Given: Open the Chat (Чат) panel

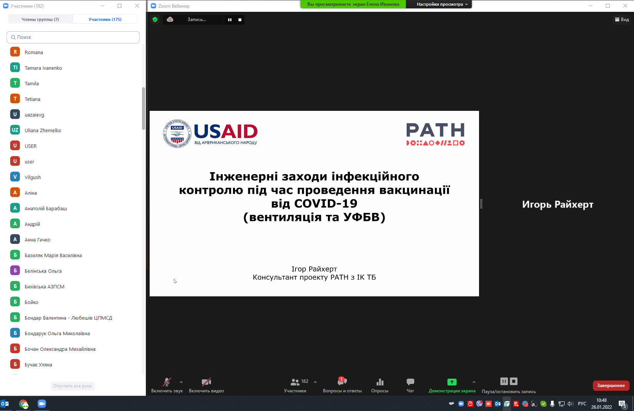Looking at the screenshot, I should click(x=410, y=382).
